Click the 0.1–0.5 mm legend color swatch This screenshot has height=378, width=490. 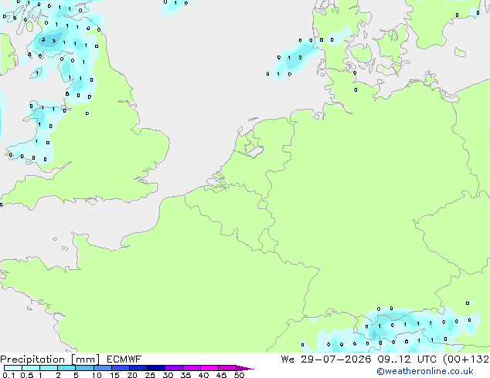pos(13,368)
